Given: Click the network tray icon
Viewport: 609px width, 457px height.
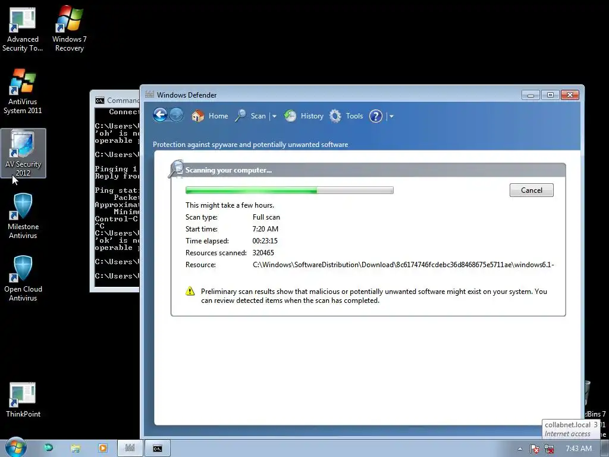Looking at the screenshot, I should point(549,449).
